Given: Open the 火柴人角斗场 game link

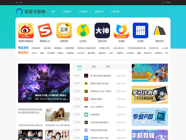Looking at the screenshot, I should click(119, 48).
